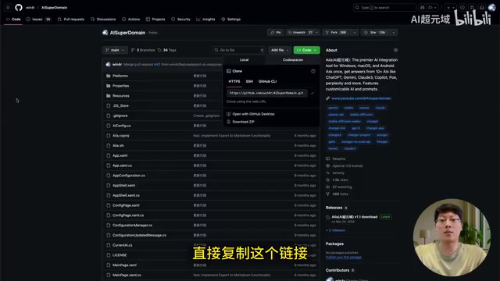Open the ConfigurationManager.cs file
The width and height of the screenshot is (500, 281).
[132, 226]
